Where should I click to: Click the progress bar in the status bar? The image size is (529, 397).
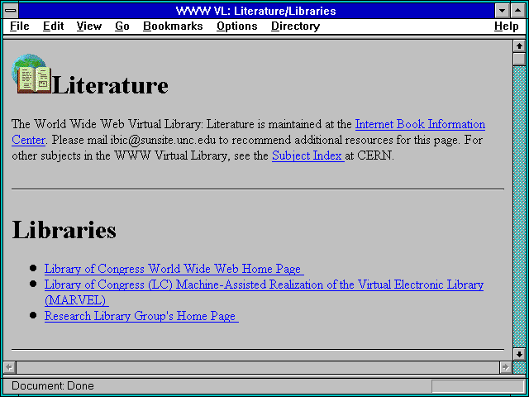coord(478,386)
